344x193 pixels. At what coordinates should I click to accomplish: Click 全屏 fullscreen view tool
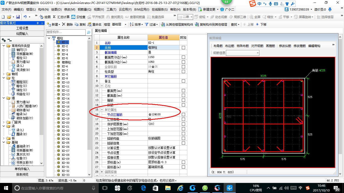pyautogui.click(x=255, y=17)
